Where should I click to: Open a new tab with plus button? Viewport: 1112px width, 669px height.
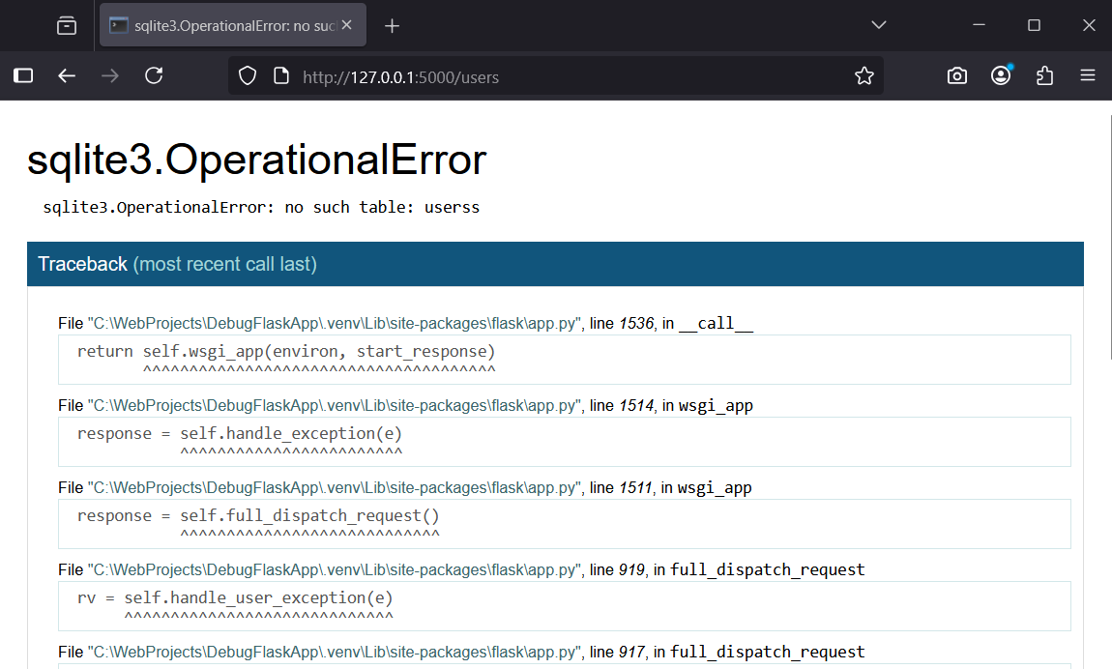coord(392,26)
